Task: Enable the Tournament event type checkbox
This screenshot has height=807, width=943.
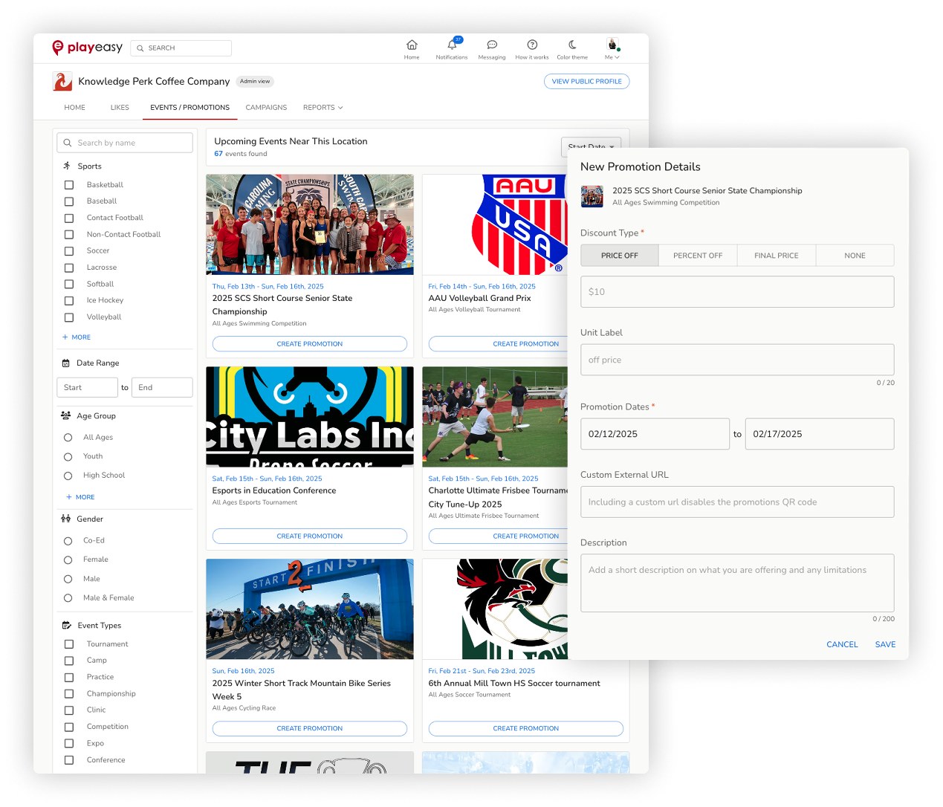Action: [69, 644]
